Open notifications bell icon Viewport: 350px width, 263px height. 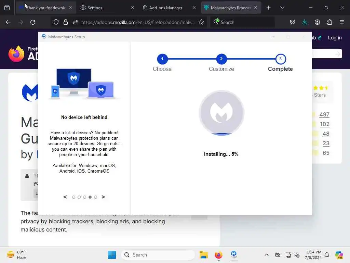(x=327, y=255)
